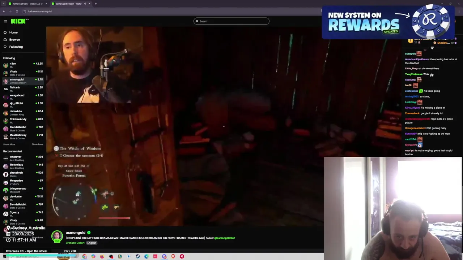Open Cgeezy channel in Recommended
Image resolution: width=463 pixels, height=260 pixels.
(23, 214)
